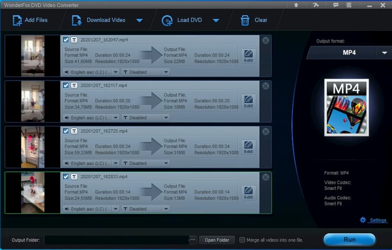392x250 pixels.
Task: Click the register list icon in the title bar
Action: (x=349, y=5)
